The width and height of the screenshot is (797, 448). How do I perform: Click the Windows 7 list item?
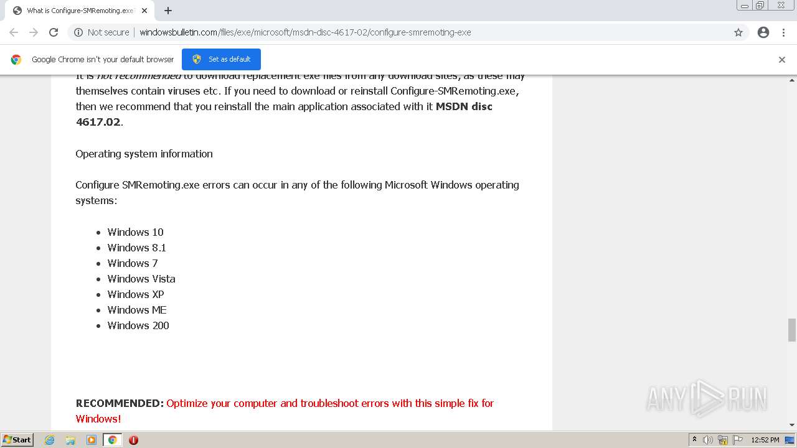pos(133,263)
